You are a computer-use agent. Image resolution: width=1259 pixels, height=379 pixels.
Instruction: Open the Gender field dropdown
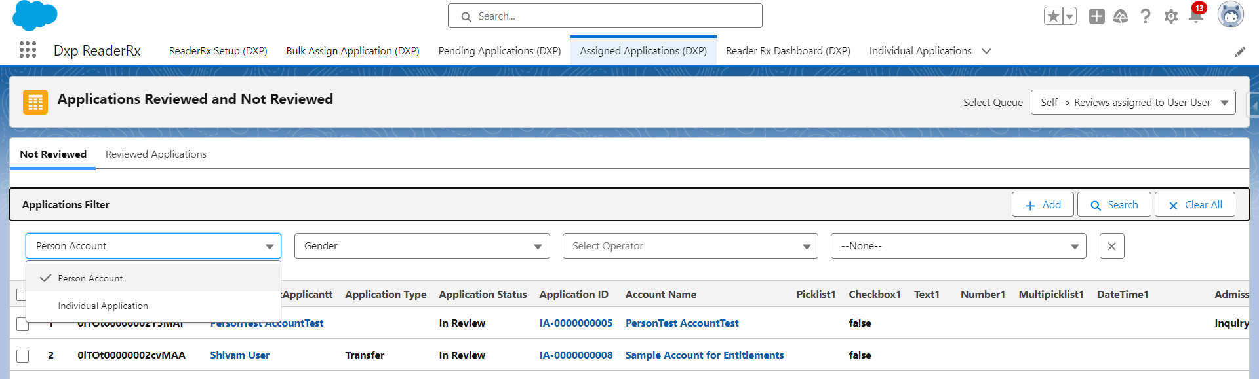422,246
